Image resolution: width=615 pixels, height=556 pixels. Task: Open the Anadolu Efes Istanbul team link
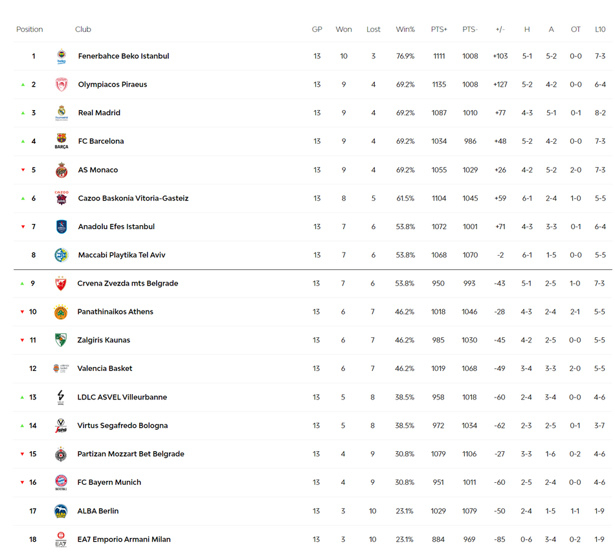(x=116, y=227)
